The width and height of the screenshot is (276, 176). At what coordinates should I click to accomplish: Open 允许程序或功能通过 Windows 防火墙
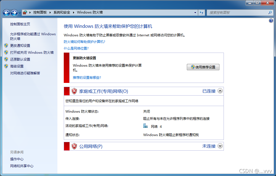coord(33,36)
